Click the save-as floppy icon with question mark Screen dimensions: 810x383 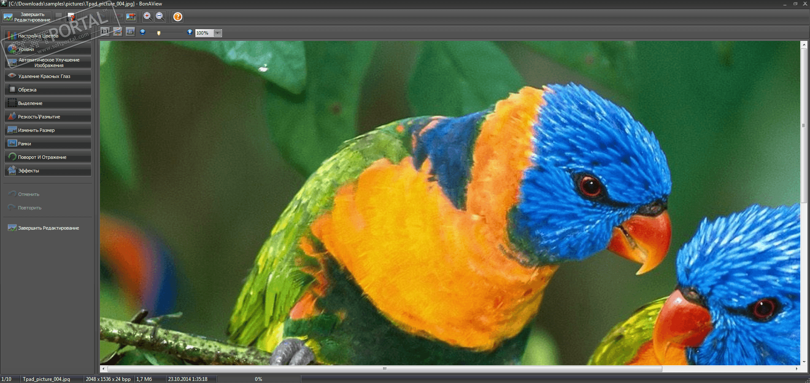click(71, 17)
